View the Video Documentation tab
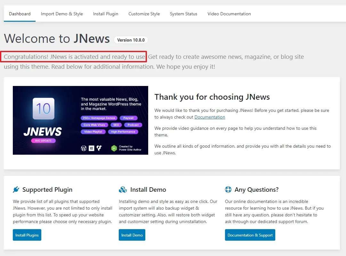The width and height of the screenshot is (346, 256). tap(229, 14)
